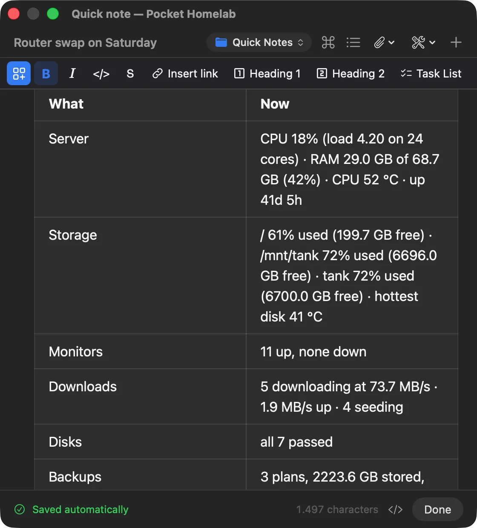This screenshot has width=477, height=528.
Task: Click the Saved automatically status
Action: 80,509
